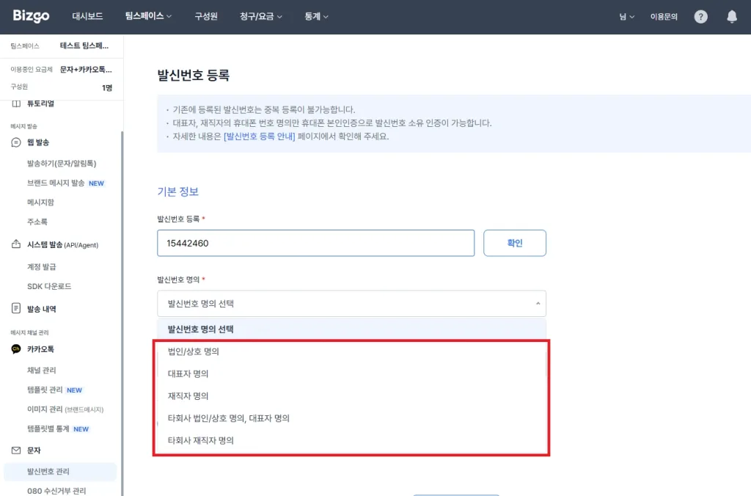Select 타회사 법인/상호 명의, 대표자 명의 option
Screen dimensions: 751x496
click(x=351, y=418)
